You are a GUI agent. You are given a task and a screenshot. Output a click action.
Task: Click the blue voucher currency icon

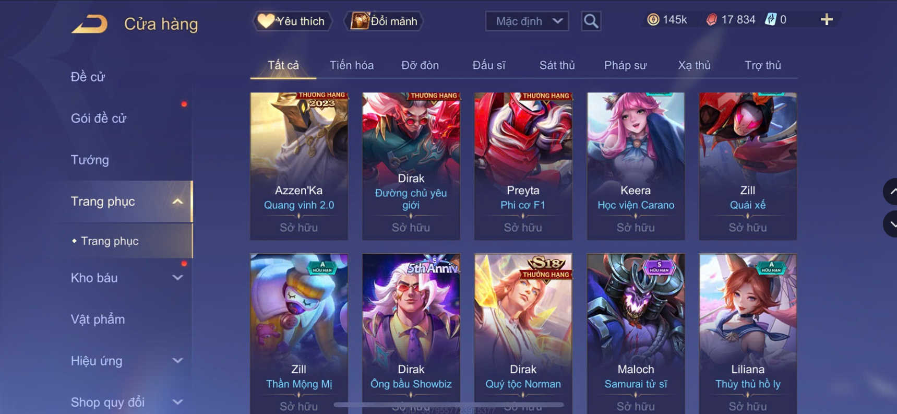click(x=770, y=20)
